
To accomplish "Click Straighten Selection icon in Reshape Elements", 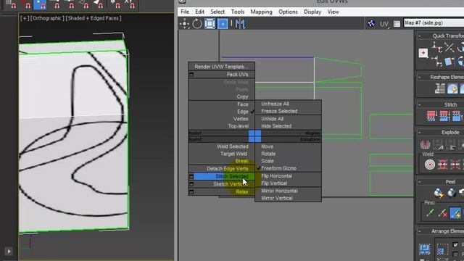I will pyautogui.click(x=440, y=88).
